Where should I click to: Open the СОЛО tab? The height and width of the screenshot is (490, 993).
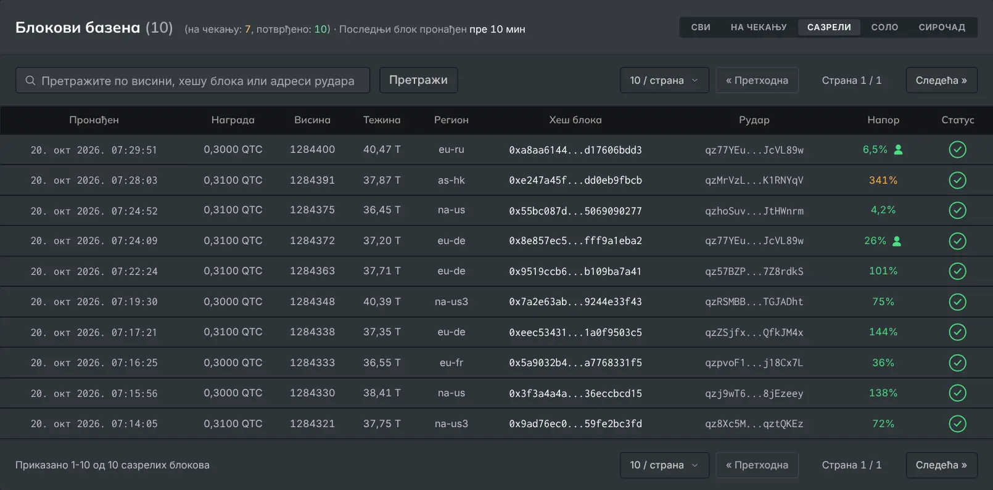[884, 27]
